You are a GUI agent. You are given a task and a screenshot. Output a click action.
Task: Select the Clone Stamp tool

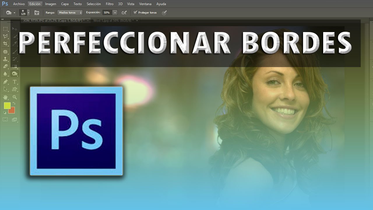[x=6, y=59]
